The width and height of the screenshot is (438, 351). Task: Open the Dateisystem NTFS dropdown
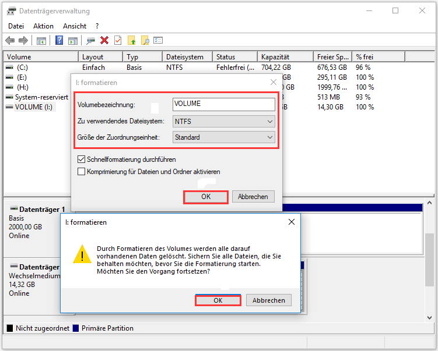tap(224, 121)
